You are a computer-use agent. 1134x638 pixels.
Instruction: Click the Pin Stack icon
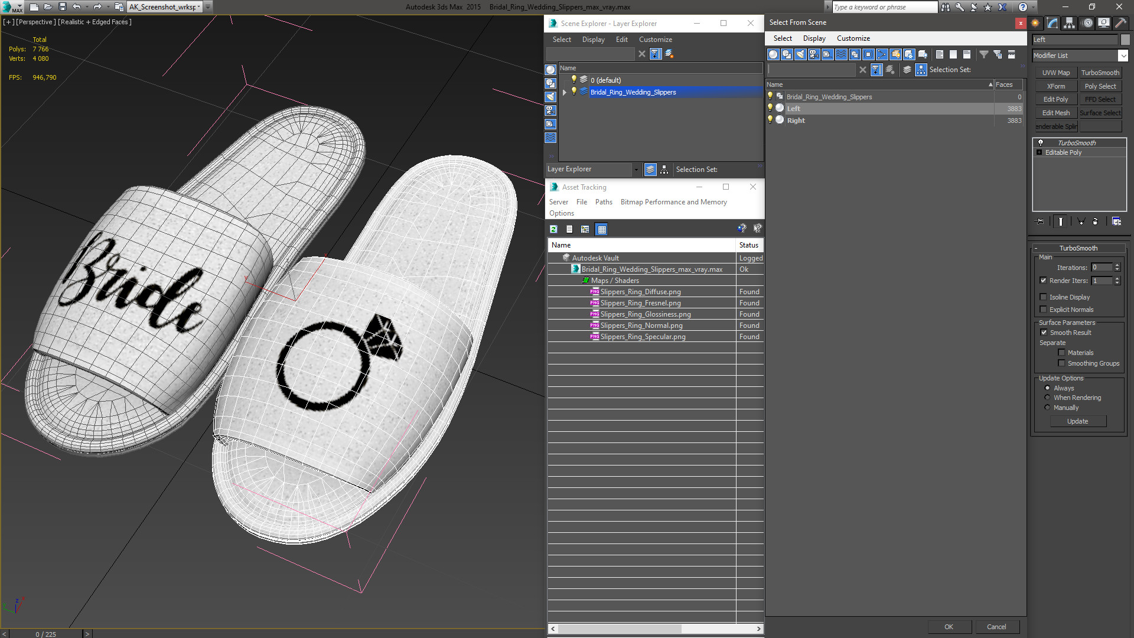[x=1040, y=222]
